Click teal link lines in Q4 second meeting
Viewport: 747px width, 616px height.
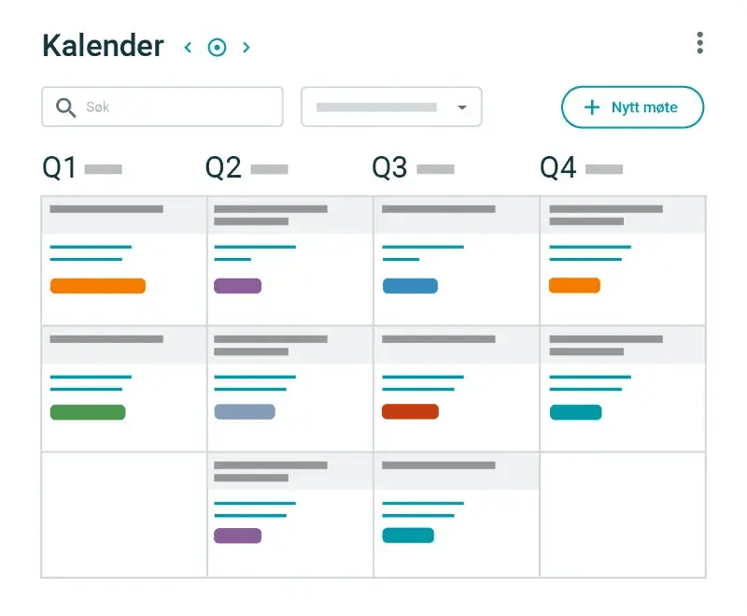590,383
